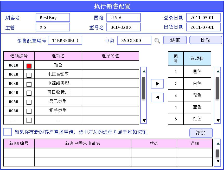
Task: Click the left arrow to remove option value
Action: click(x=157, y=98)
